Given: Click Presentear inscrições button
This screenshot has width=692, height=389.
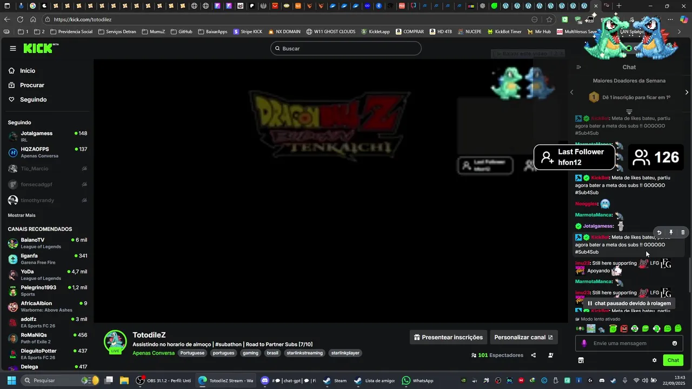Looking at the screenshot, I should pos(448,337).
